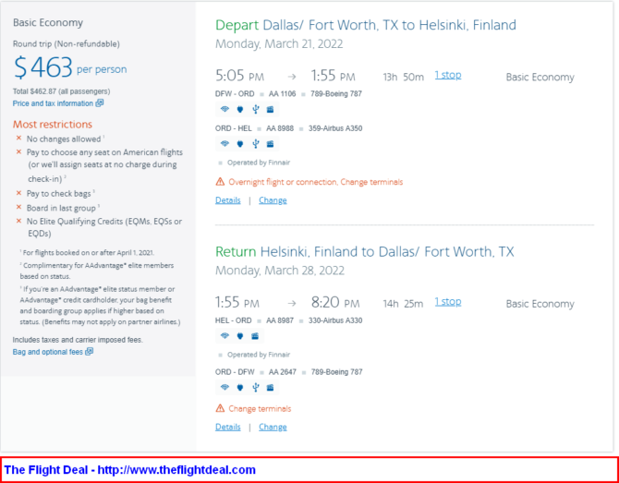
Task: Click the 'Monday, March 21, 2022' date
Action: [279, 43]
